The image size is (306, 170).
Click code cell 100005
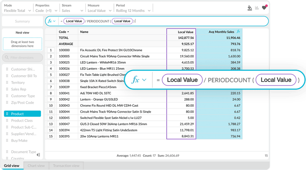pyautogui.click(x=67, y=56)
